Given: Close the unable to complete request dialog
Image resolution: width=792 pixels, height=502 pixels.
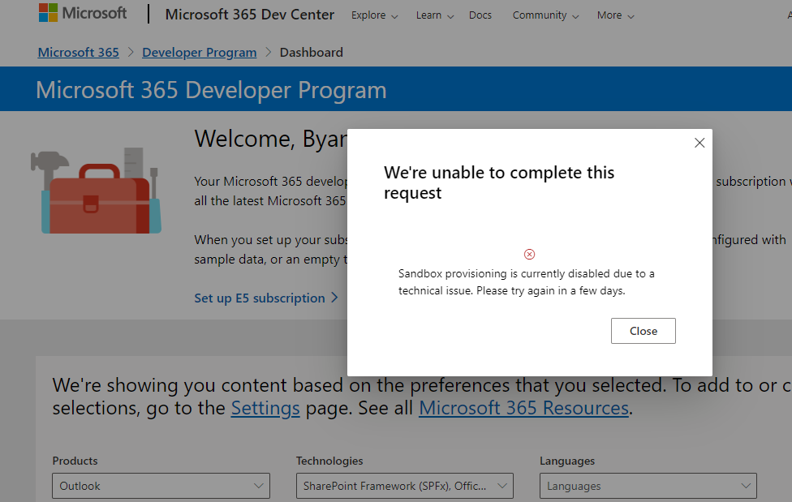Looking at the screenshot, I should pos(643,330).
